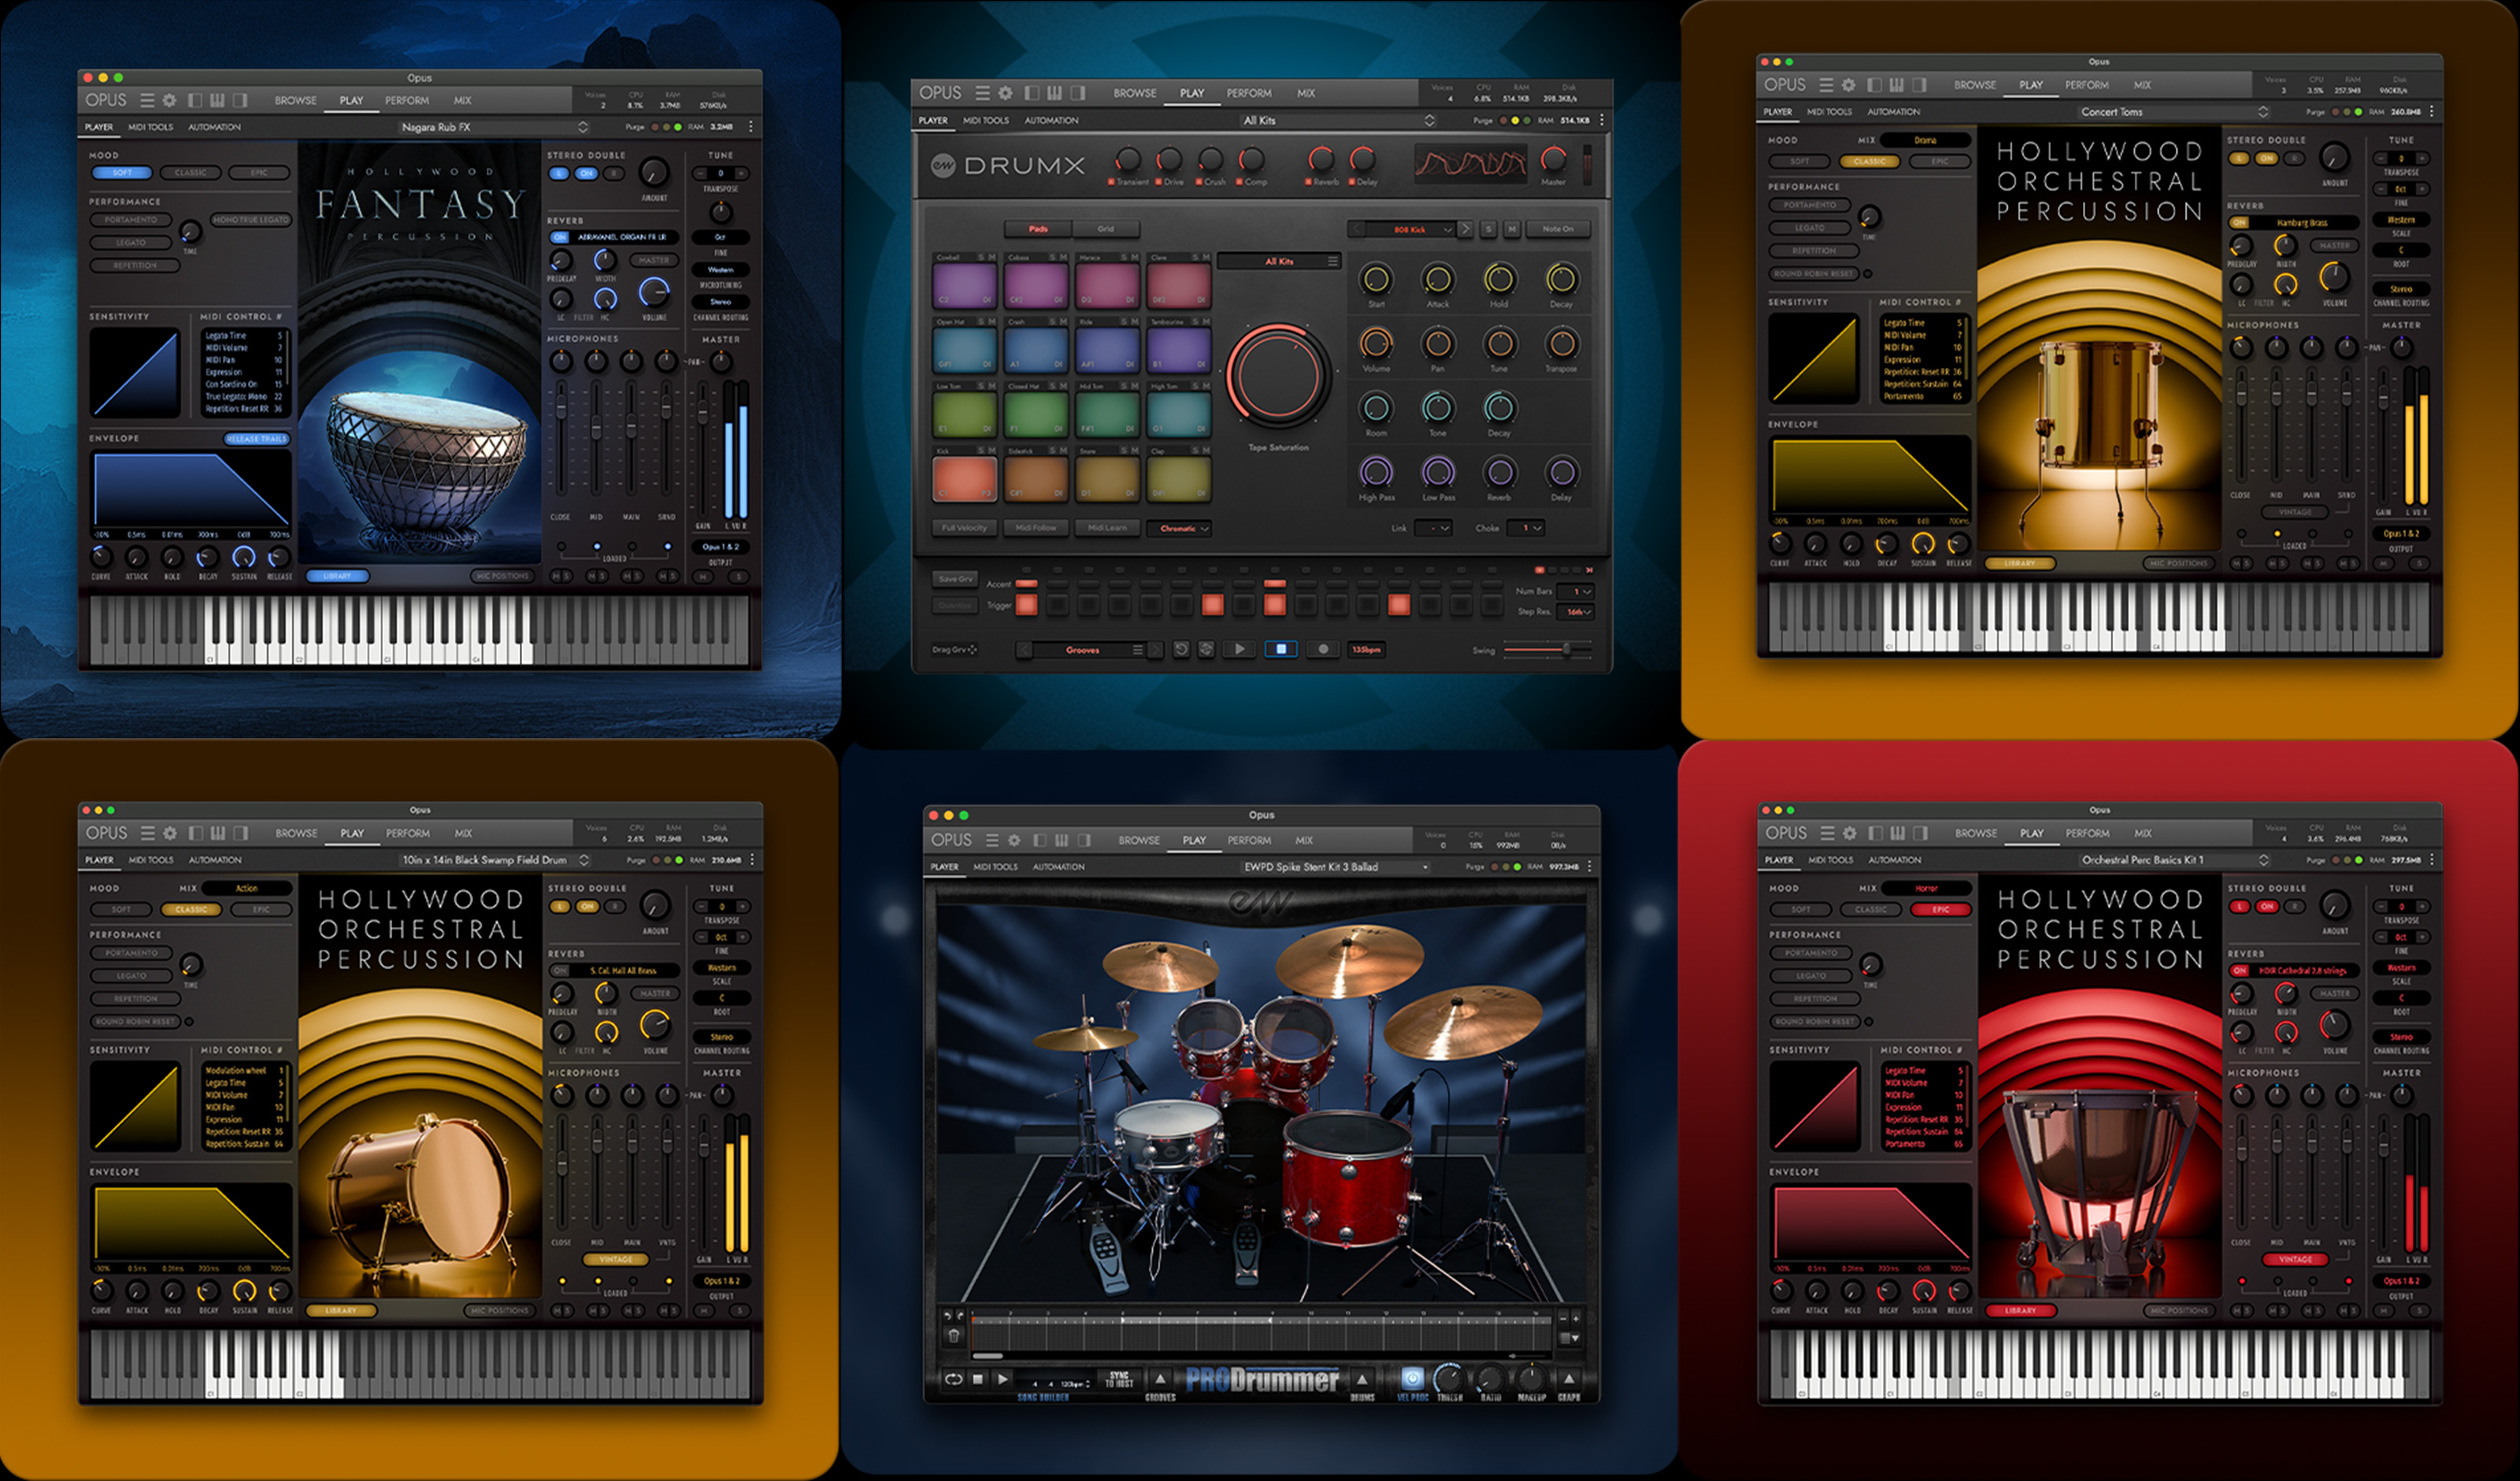This screenshot has width=2520, height=1481.
Task: Toggle the Delay effect checkbox in DrumX header
Action: coord(1351,182)
